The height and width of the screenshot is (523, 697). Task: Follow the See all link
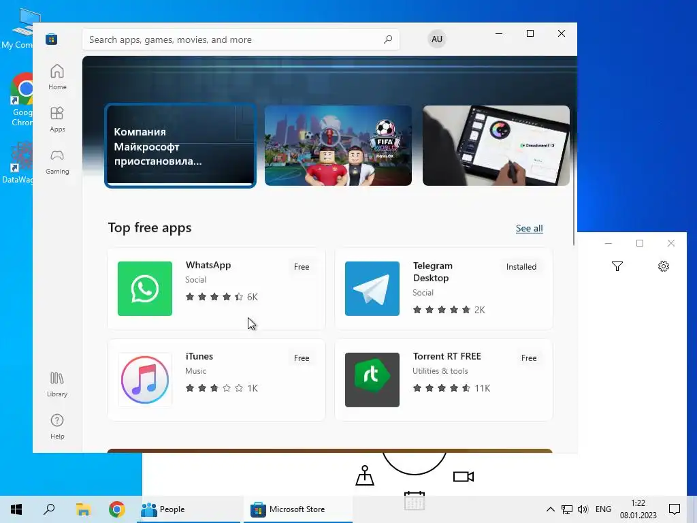pyautogui.click(x=529, y=228)
